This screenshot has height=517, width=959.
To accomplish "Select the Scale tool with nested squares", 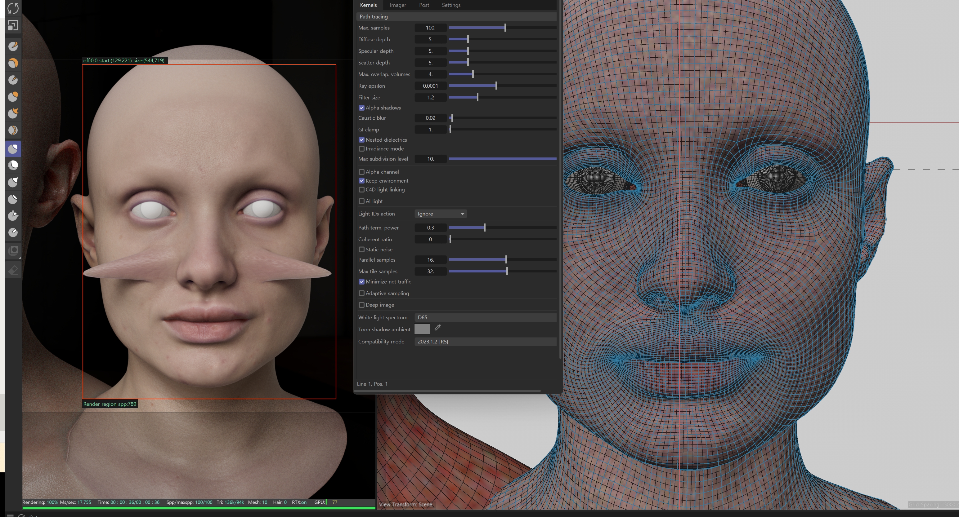I will coord(13,25).
